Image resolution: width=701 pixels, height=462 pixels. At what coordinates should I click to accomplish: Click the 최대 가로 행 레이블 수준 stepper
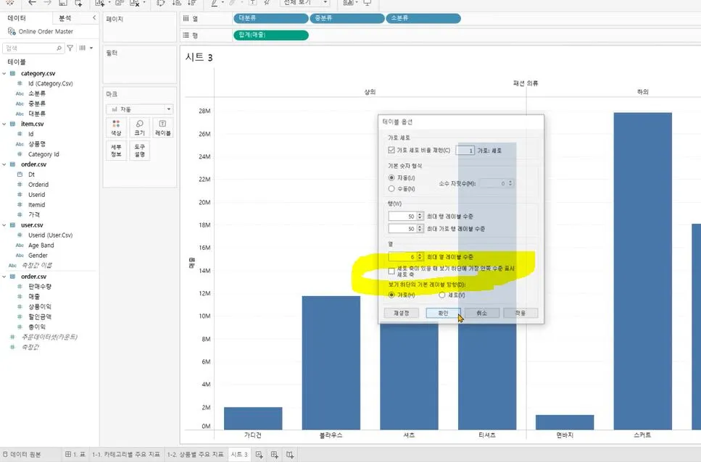point(420,229)
